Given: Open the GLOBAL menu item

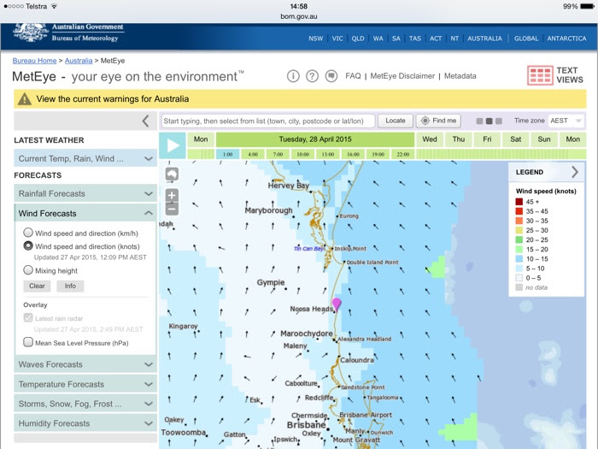Looking at the screenshot, I should pos(526,38).
